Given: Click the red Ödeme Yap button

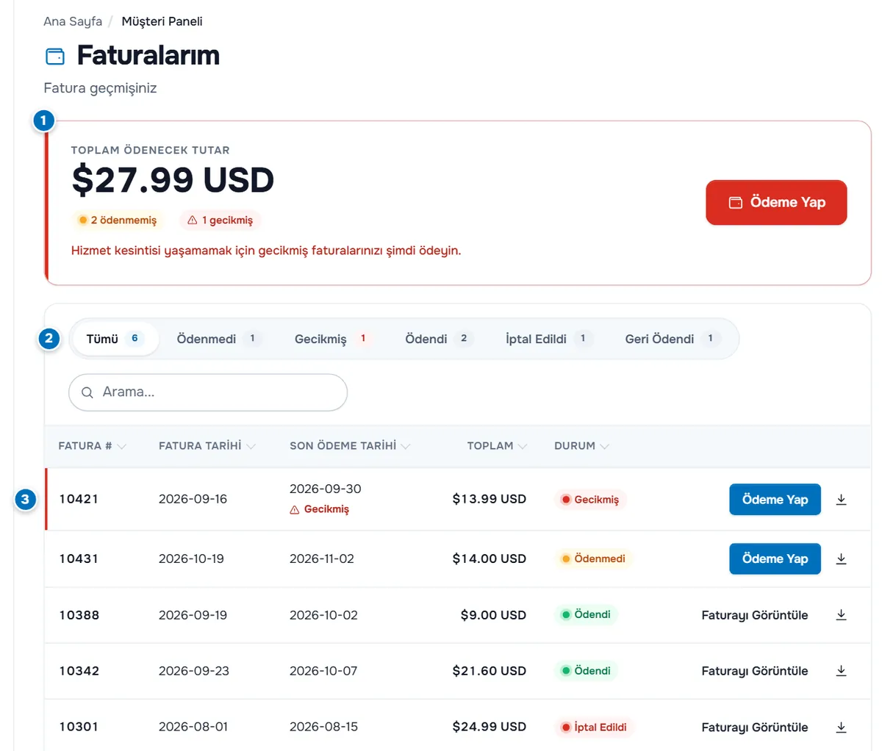Looking at the screenshot, I should pos(776,202).
